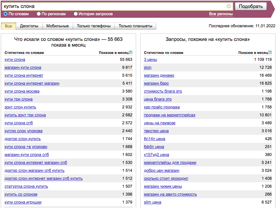The image size is (276, 208).
Task: Switch to the 'Мобильные' tab
Action: click(58, 26)
